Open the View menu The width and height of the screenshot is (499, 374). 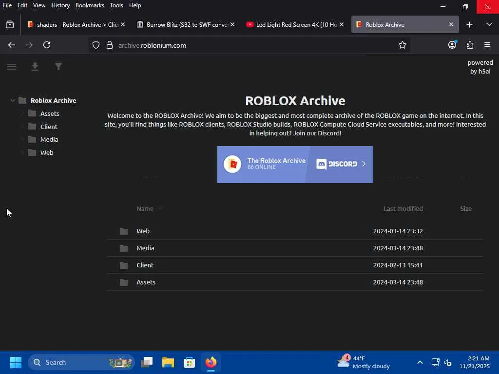pyautogui.click(x=39, y=5)
